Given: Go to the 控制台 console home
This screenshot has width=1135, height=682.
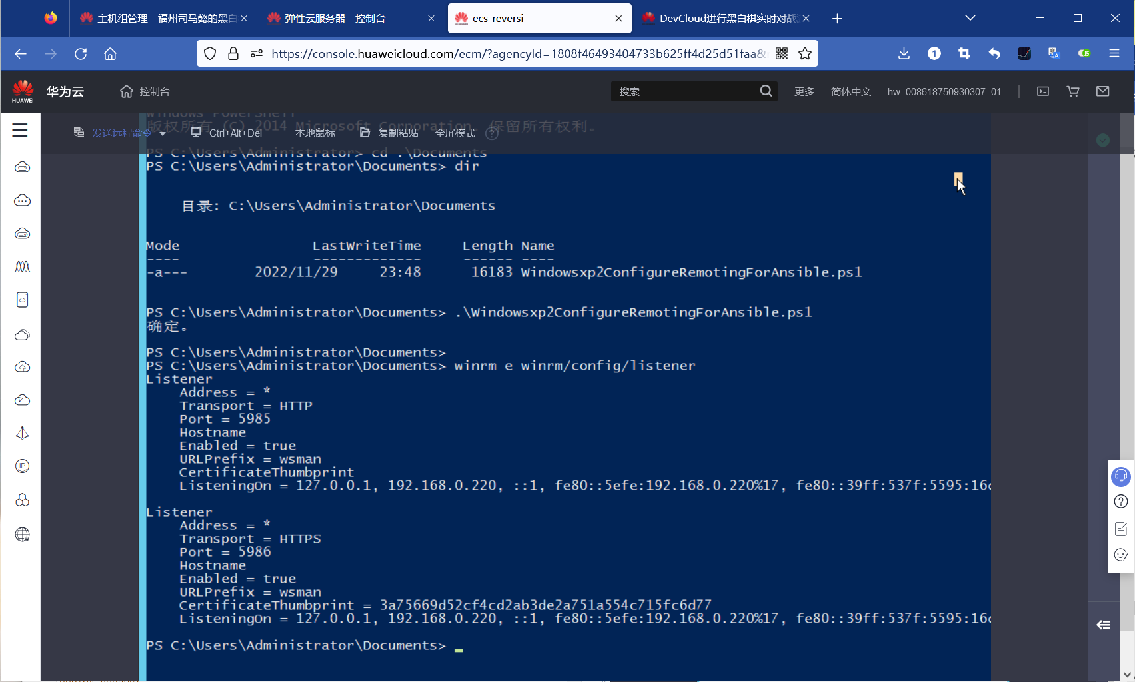Looking at the screenshot, I should [x=145, y=91].
